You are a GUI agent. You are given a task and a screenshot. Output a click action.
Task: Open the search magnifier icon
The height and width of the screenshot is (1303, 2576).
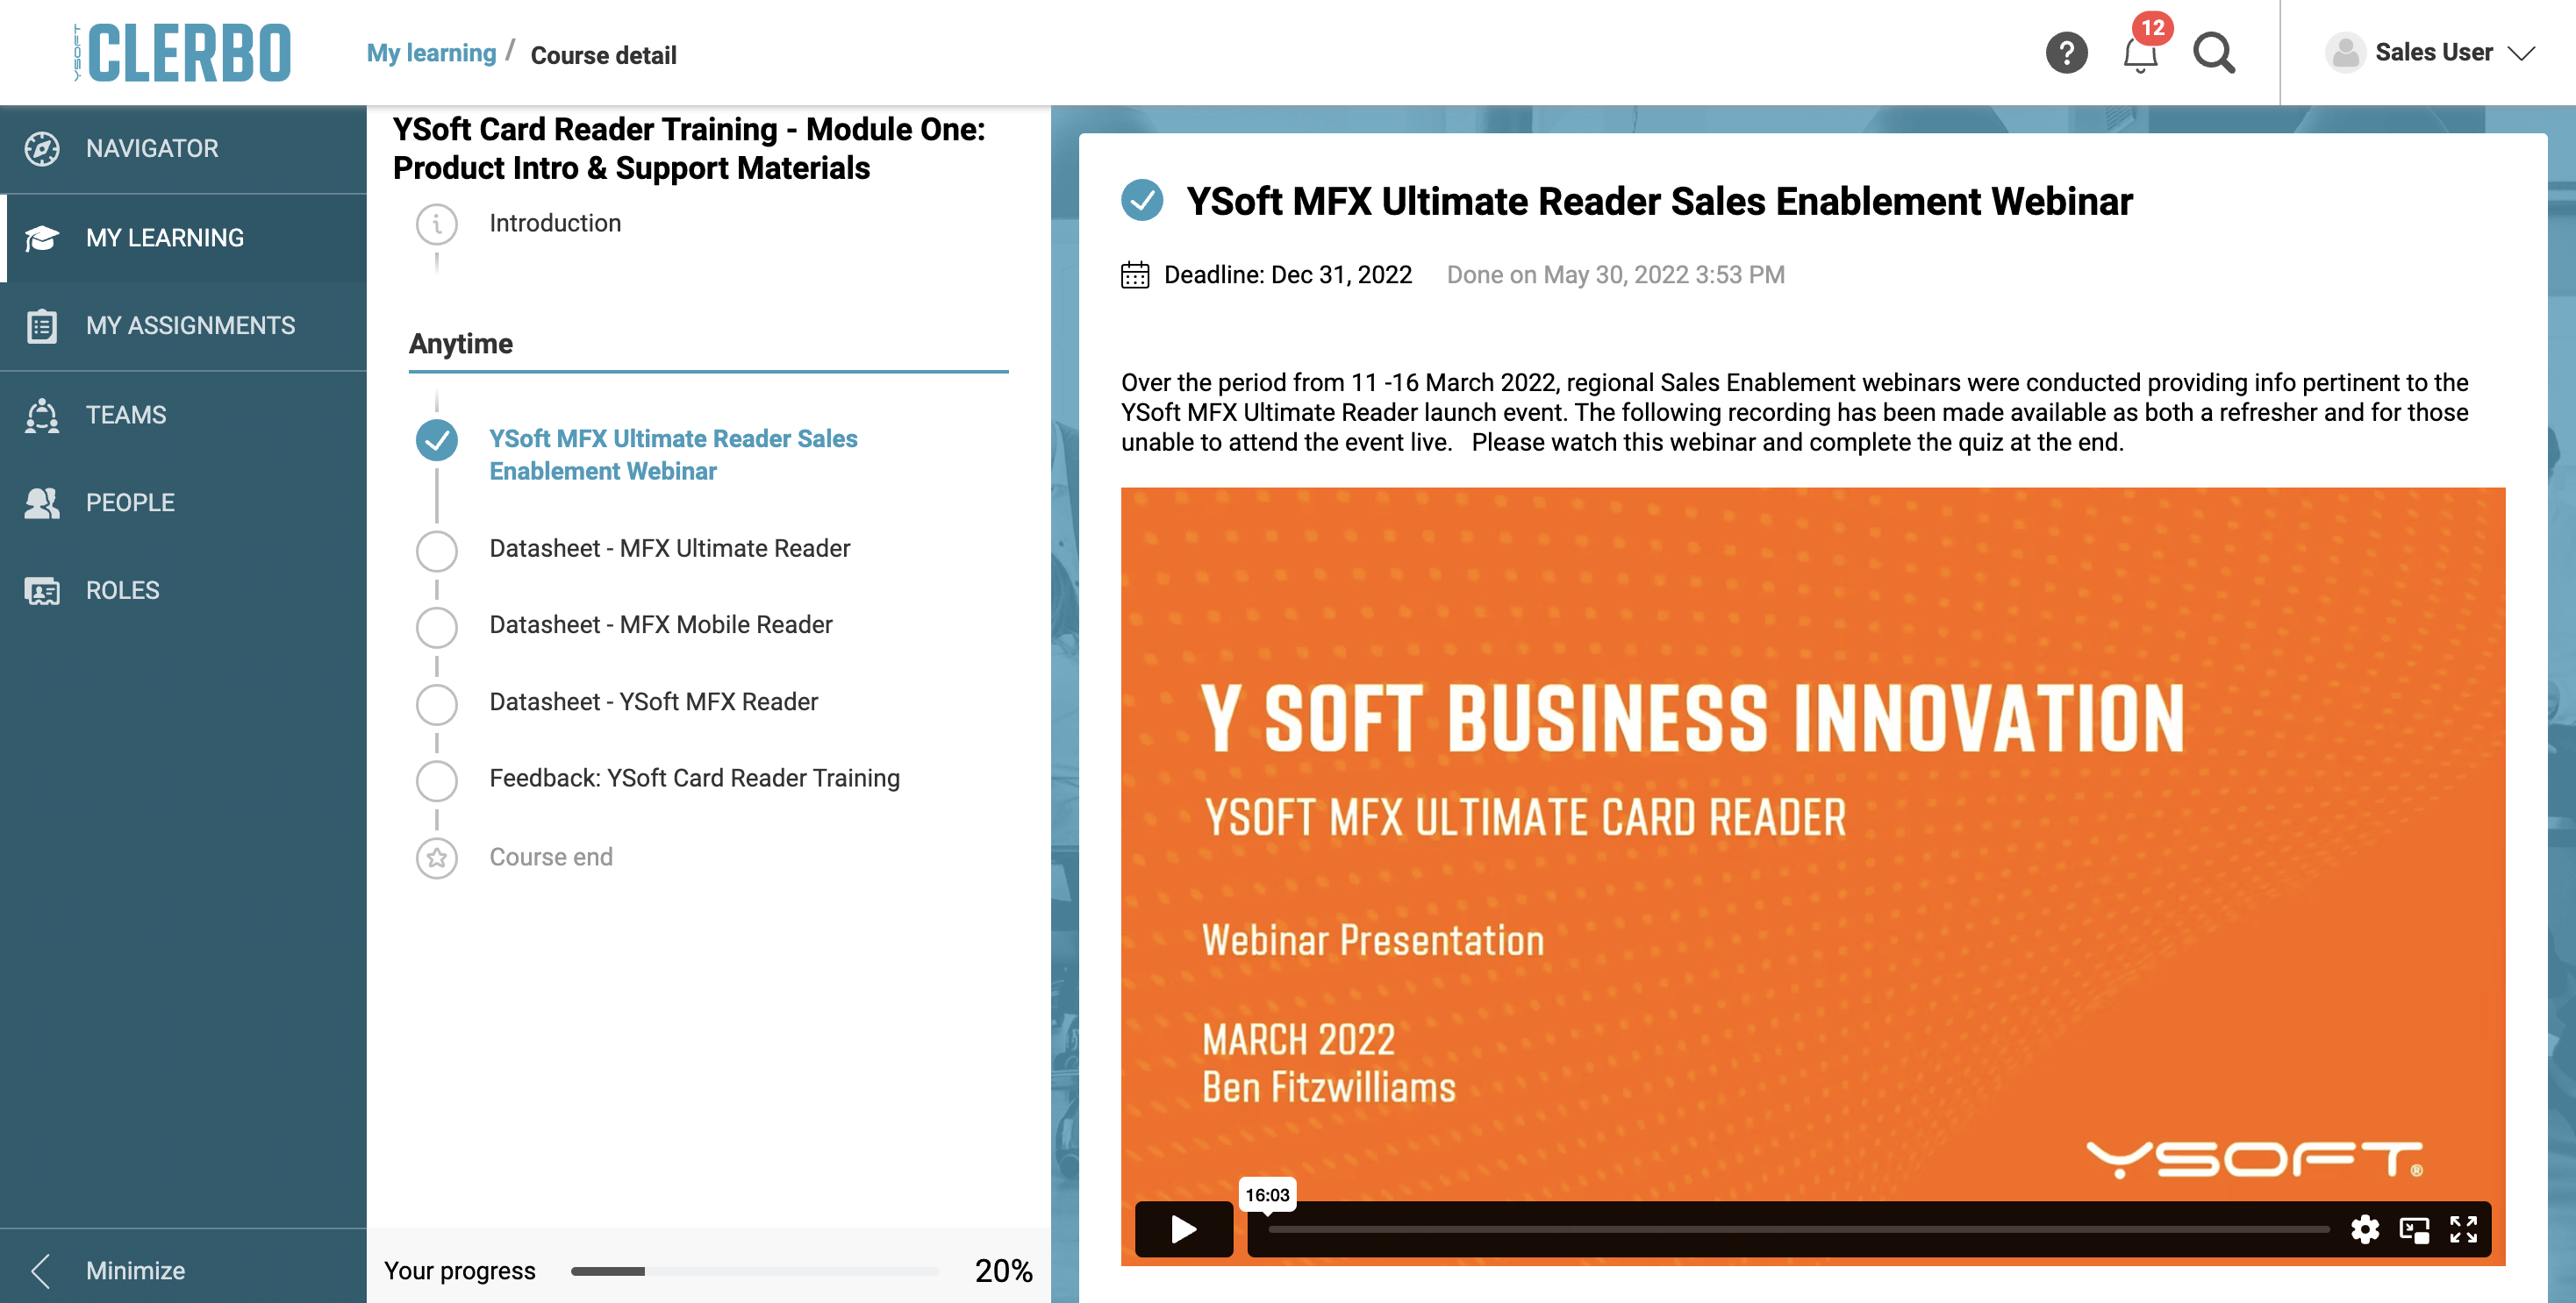[2213, 53]
